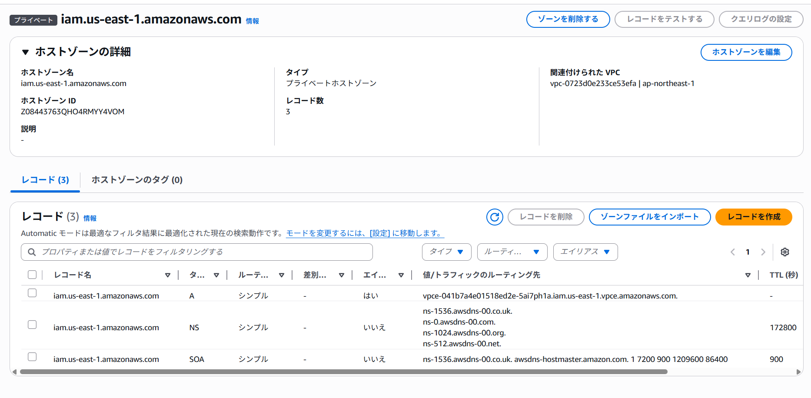
Task: Sort by routing policy column arrow
Action: pos(282,275)
